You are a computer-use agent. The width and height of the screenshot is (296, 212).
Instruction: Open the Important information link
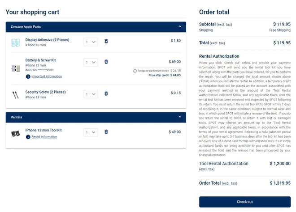click(x=47, y=76)
